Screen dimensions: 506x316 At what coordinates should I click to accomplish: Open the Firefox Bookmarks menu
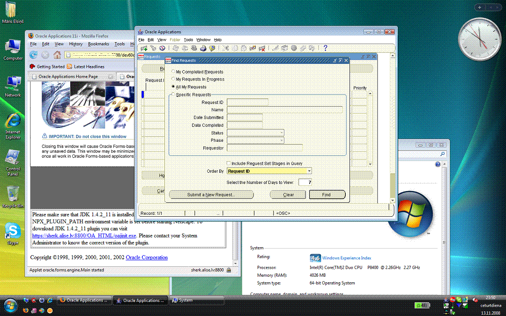tap(98, 44)
